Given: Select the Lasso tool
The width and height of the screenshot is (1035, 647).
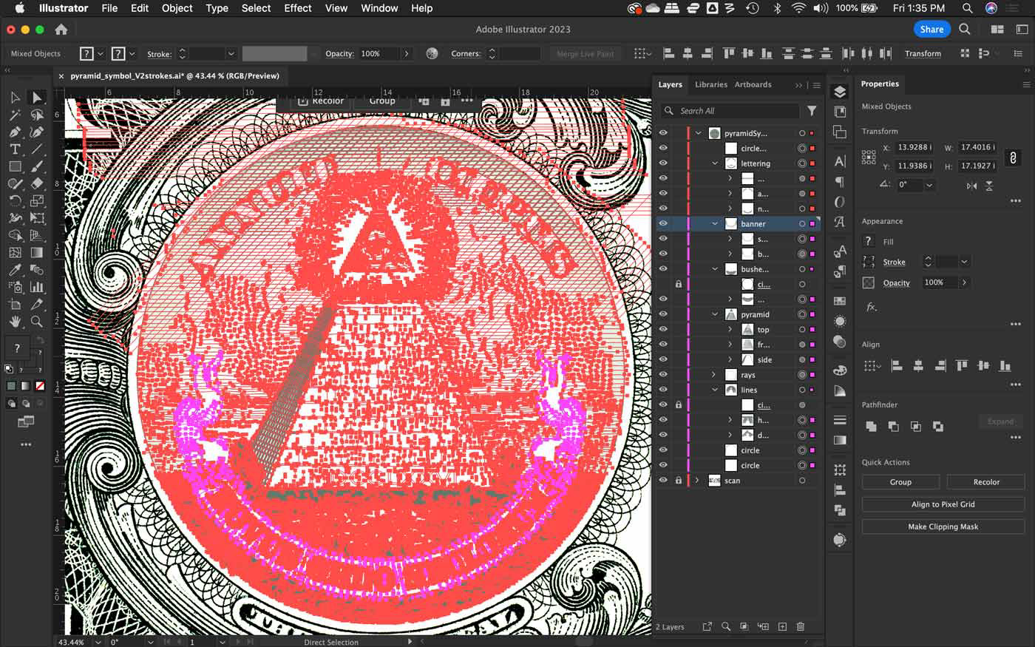Looking at the screenshot, I should [x=37, y=115].
